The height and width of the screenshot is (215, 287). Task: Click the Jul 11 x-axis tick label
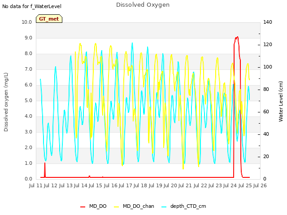coord(36,185)
